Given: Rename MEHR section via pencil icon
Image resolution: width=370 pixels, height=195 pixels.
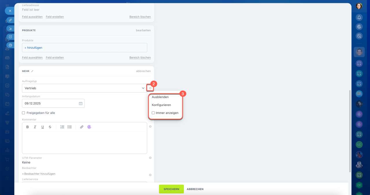Looking at the screenshot, I should click(x=32, y=71).
